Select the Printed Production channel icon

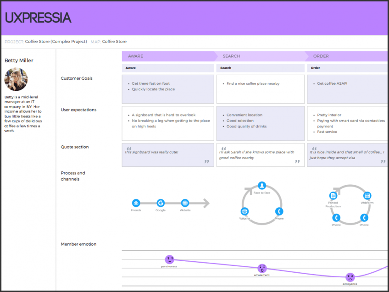(x=333, y=196)
